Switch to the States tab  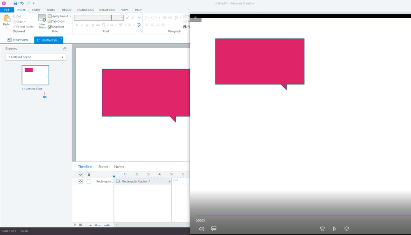(103, 167)
